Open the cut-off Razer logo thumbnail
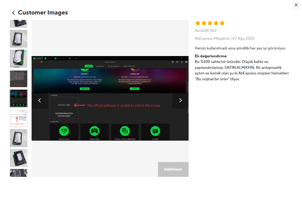The image size is (302, 213). 19,173
